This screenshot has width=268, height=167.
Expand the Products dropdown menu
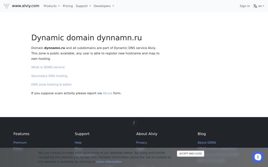point(52,6)
